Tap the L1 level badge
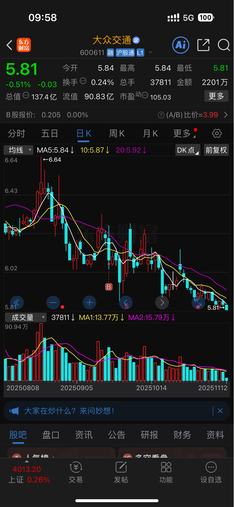 pyautogui.click(x=140, y=53)
